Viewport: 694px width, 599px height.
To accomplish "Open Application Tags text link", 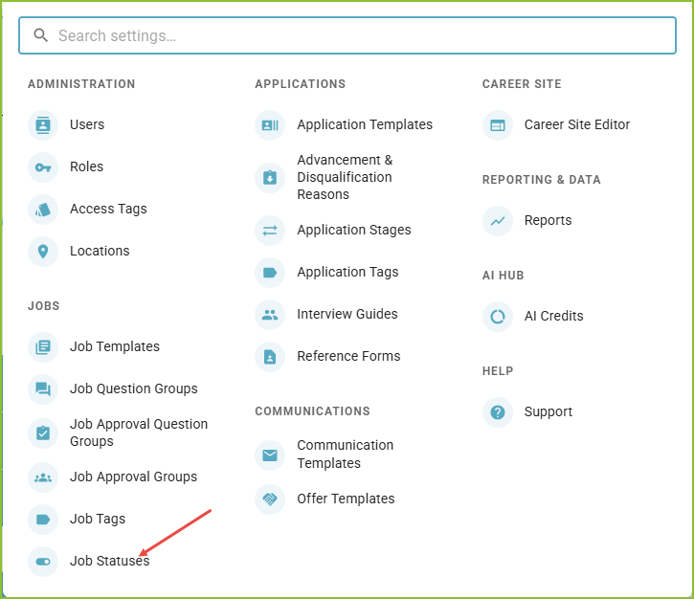I will coord(347,272).
